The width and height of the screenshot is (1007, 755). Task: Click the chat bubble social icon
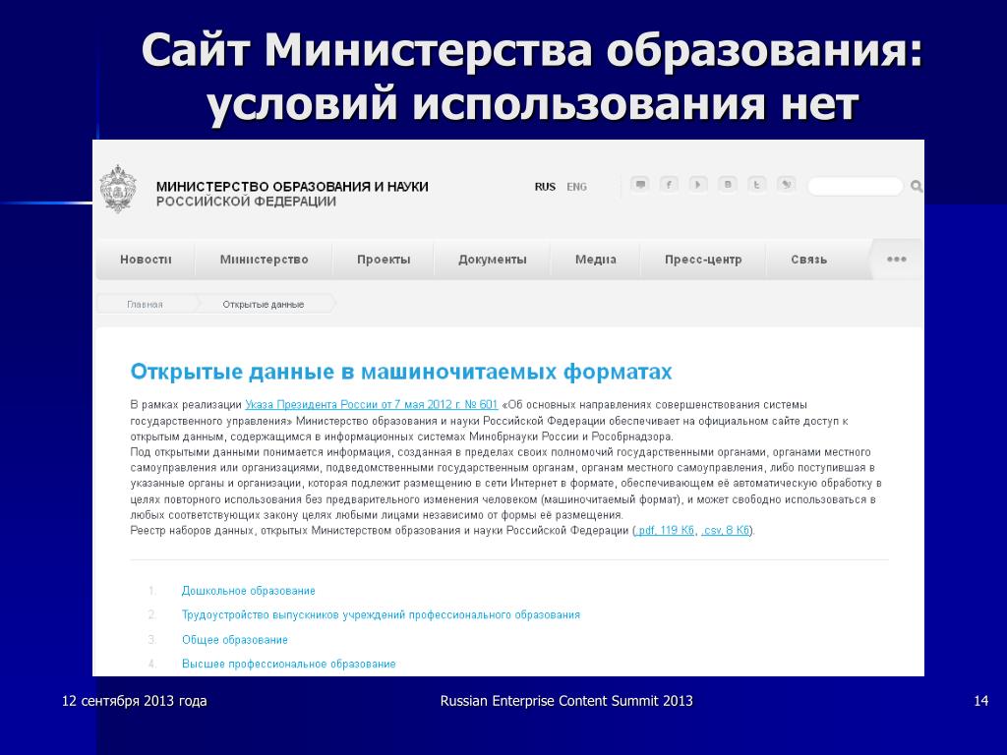pos(639,185)
